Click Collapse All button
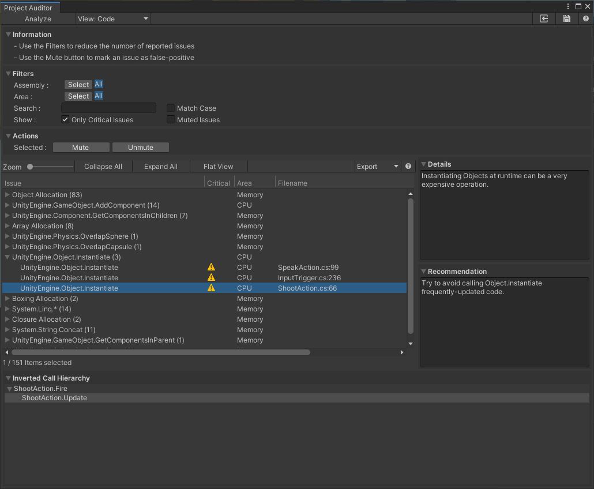The width and height of the screenshot is (594, 489). click(103, 166)
